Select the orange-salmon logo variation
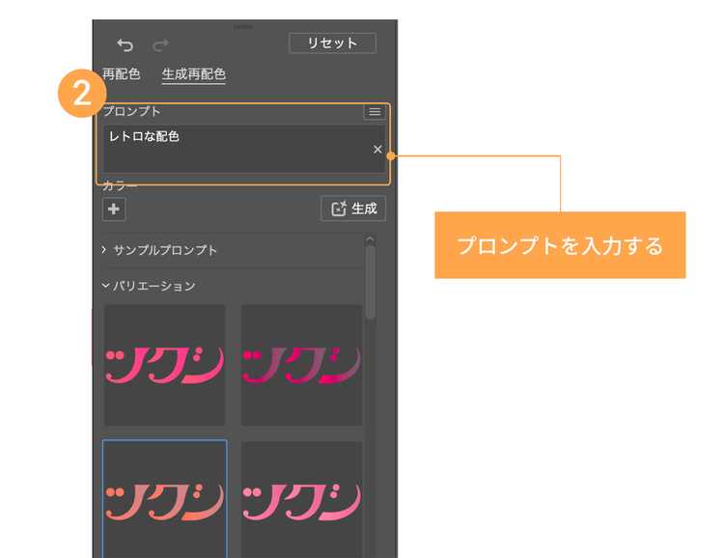Viewport: 724px width, 558px height. [x=165, y=499]
